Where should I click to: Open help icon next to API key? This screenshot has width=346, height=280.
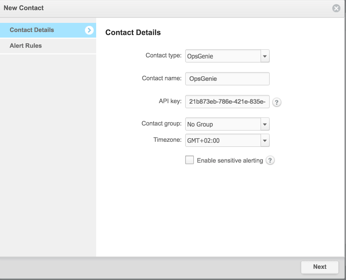(276, 102)
